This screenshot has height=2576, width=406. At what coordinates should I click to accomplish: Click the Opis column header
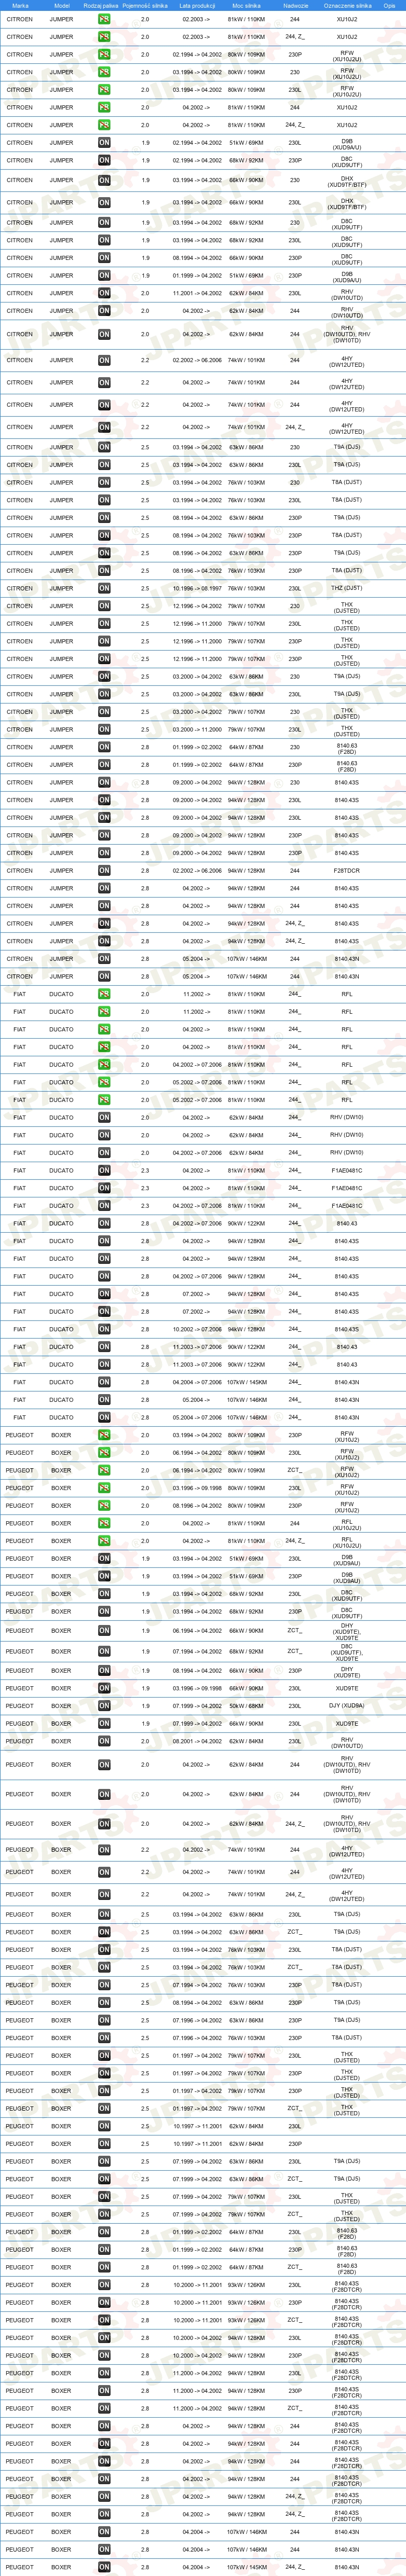[x=390, y=5]
